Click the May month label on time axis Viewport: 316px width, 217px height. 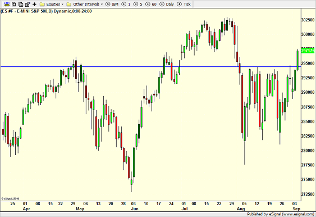[80, 209]
